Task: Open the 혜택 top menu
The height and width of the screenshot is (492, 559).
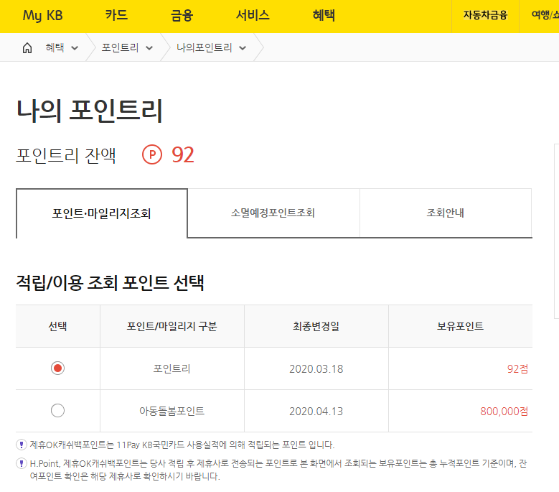Action: click(x=324, y=15)
